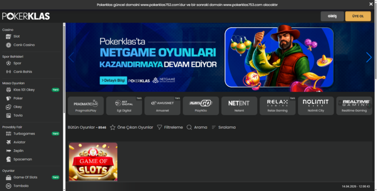Open the PokerKlas home logo
This screenshot has width=377, height=191.
(x=26, y=16)
